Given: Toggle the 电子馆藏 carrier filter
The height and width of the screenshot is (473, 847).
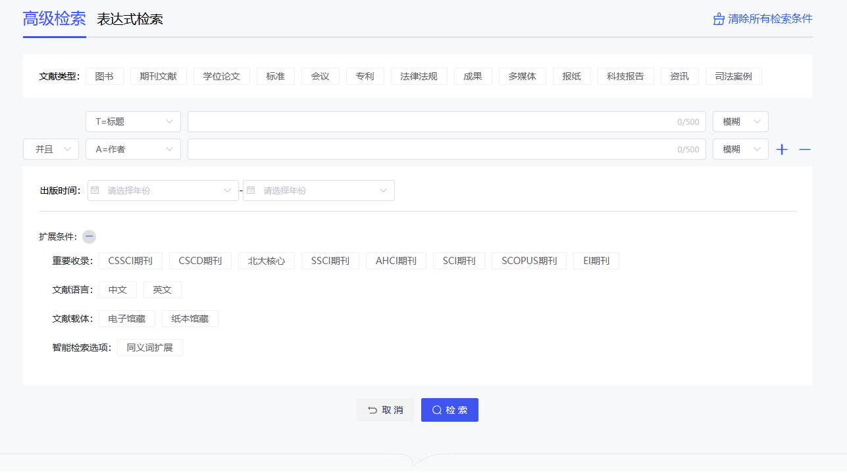Looking at the screenshot, I should (x=126, y=318).
